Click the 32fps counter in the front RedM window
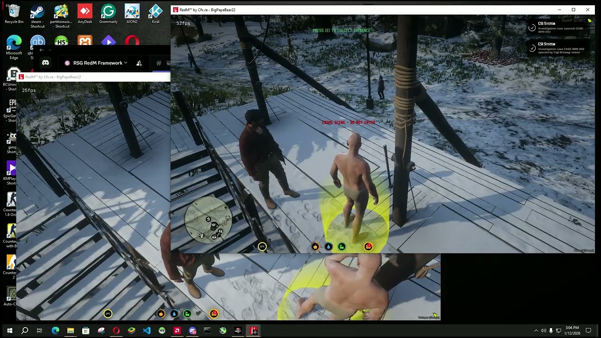Viewport: 601px width, 338px height. tap(183, 23)
